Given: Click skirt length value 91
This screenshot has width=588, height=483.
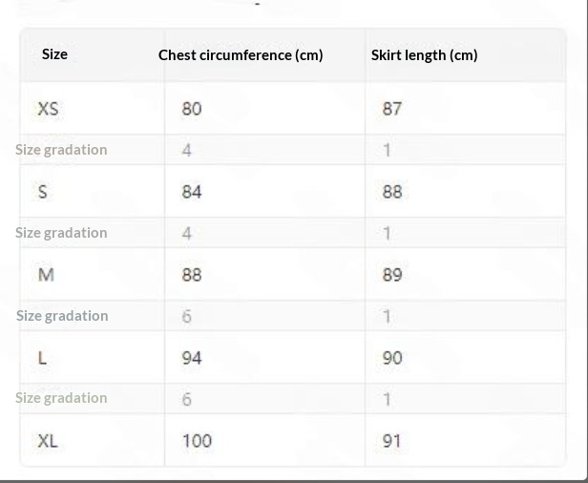Looking at the screenshot, I should pyautogui.click(x=392, y=441).
